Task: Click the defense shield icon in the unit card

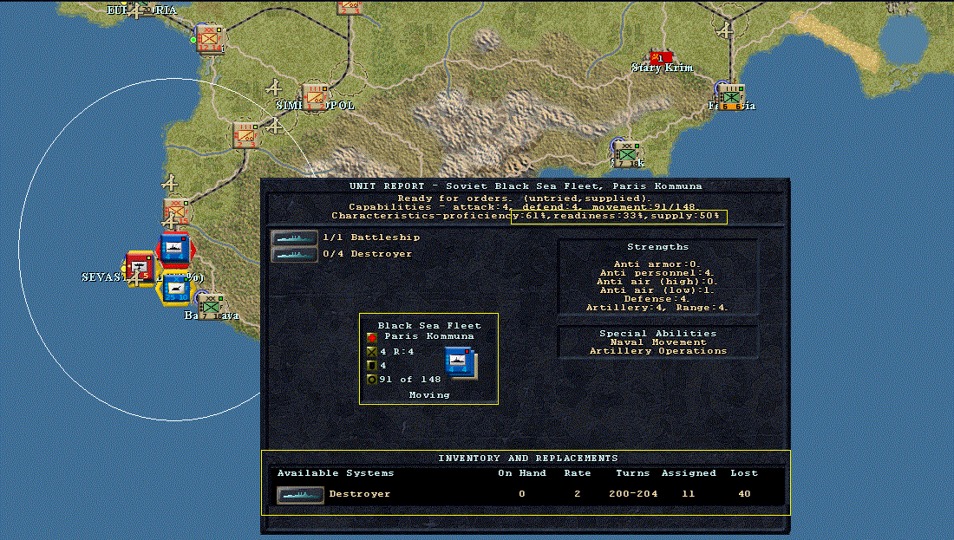Action: coord(372,366)
